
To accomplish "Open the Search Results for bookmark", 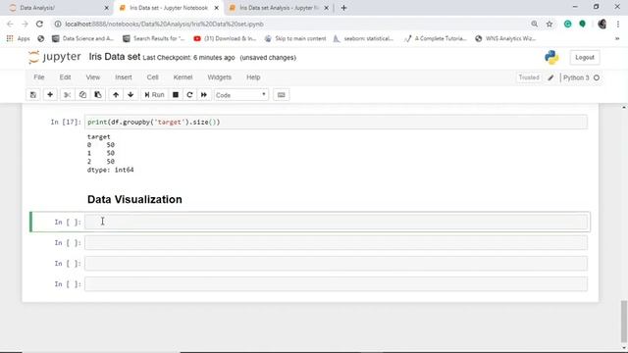I will coord(154,38).
